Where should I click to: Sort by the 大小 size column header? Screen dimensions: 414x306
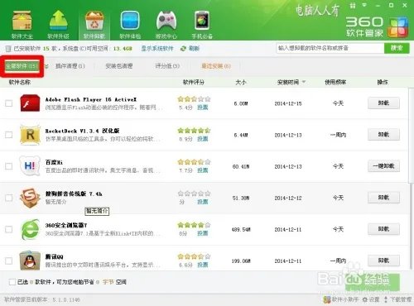pos(241,82)
